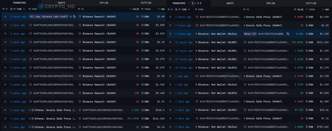The width and height of the screenshot is (332, 131).
Task: Select the TRANSFERS tab in left panel
Action: coord(19,3)
